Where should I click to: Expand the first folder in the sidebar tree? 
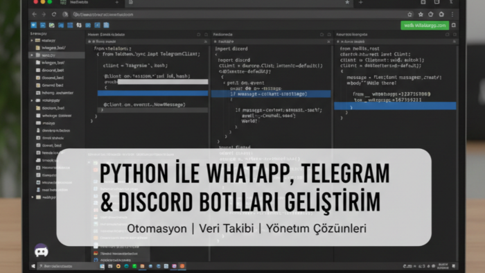32,40
